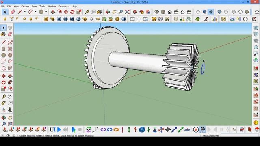Toggle Back Edges face style
The height and width of the screenshot is (146, 260).
(226, 12)
